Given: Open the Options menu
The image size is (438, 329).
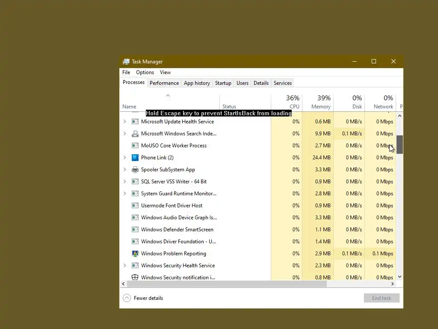Looking at the screenshot, I should 145,72.
